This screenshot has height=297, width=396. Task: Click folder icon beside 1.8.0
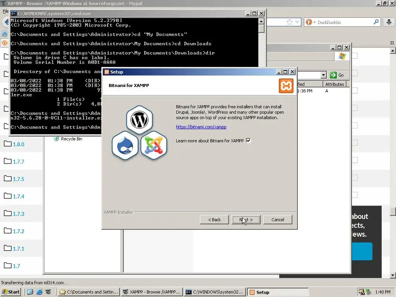[x=8, y=144]
